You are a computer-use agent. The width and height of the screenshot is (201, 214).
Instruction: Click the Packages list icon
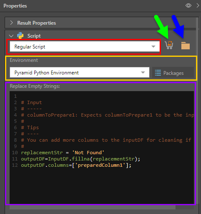pos(158,73)
